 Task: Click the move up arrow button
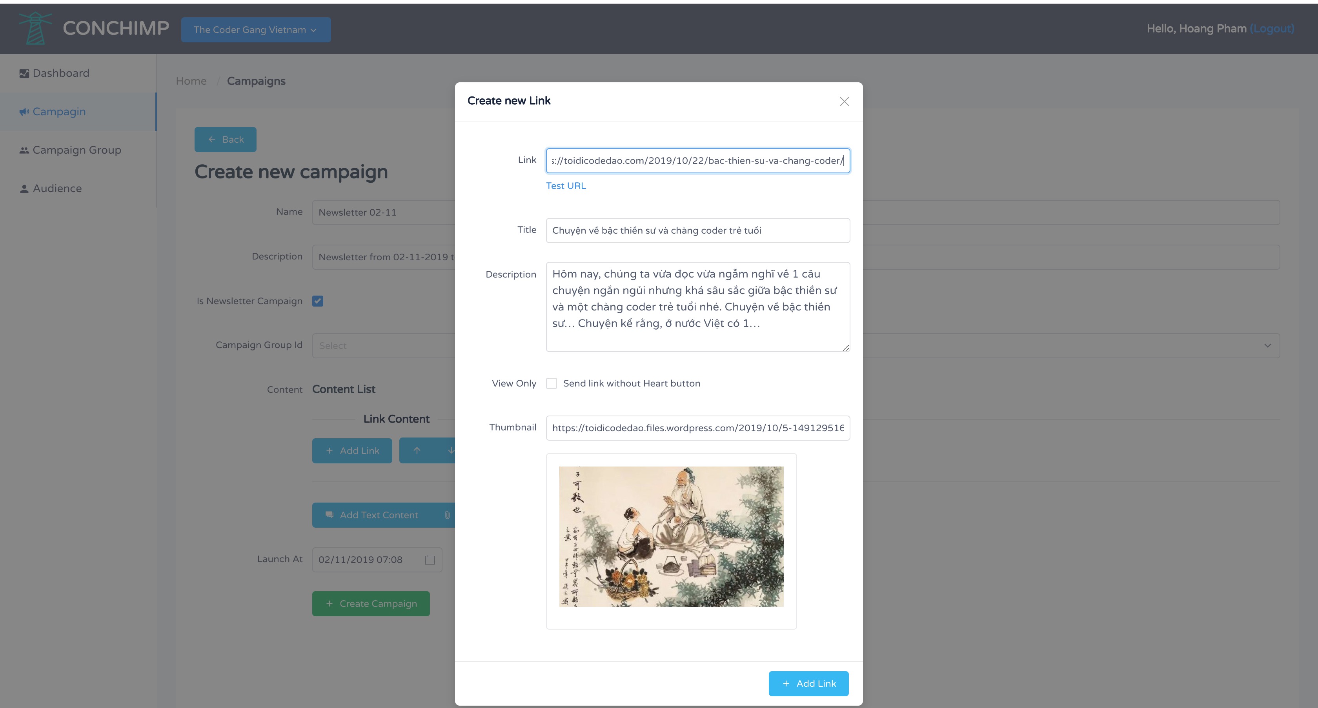[x=417, y=450]
